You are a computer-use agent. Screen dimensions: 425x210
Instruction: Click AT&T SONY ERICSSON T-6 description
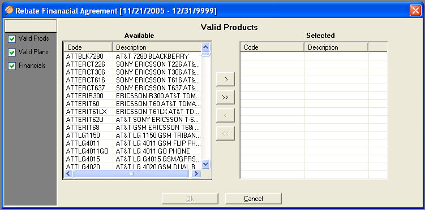pyautogui.click(x=157, y=120)
